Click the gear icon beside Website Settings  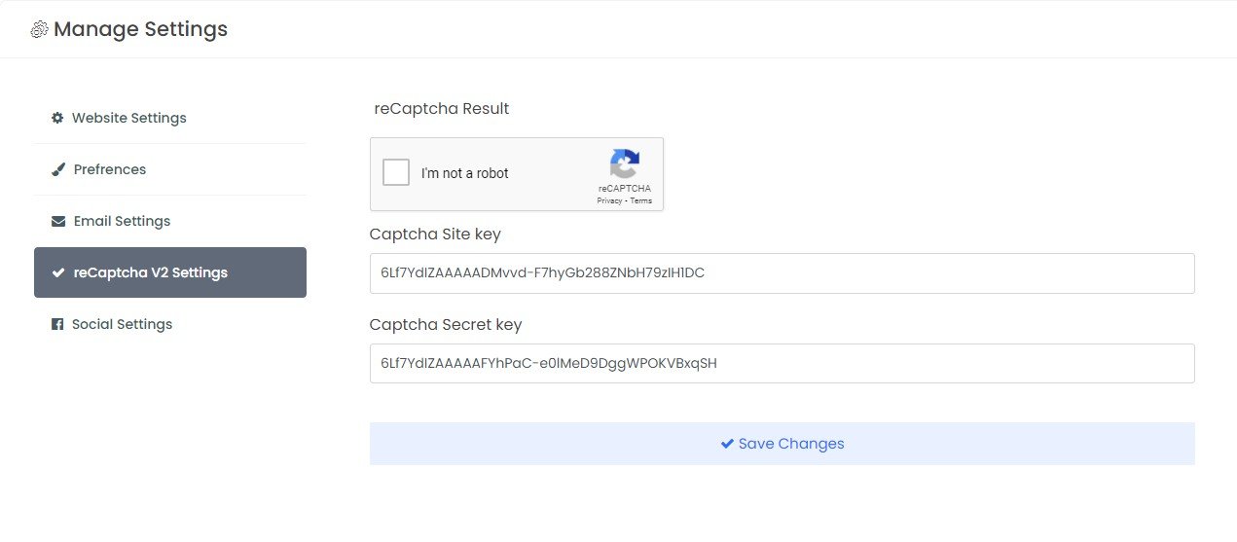pyautogui.click(x=57, y=118)
